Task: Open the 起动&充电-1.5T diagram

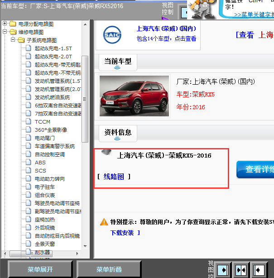Action: point(53,48)
